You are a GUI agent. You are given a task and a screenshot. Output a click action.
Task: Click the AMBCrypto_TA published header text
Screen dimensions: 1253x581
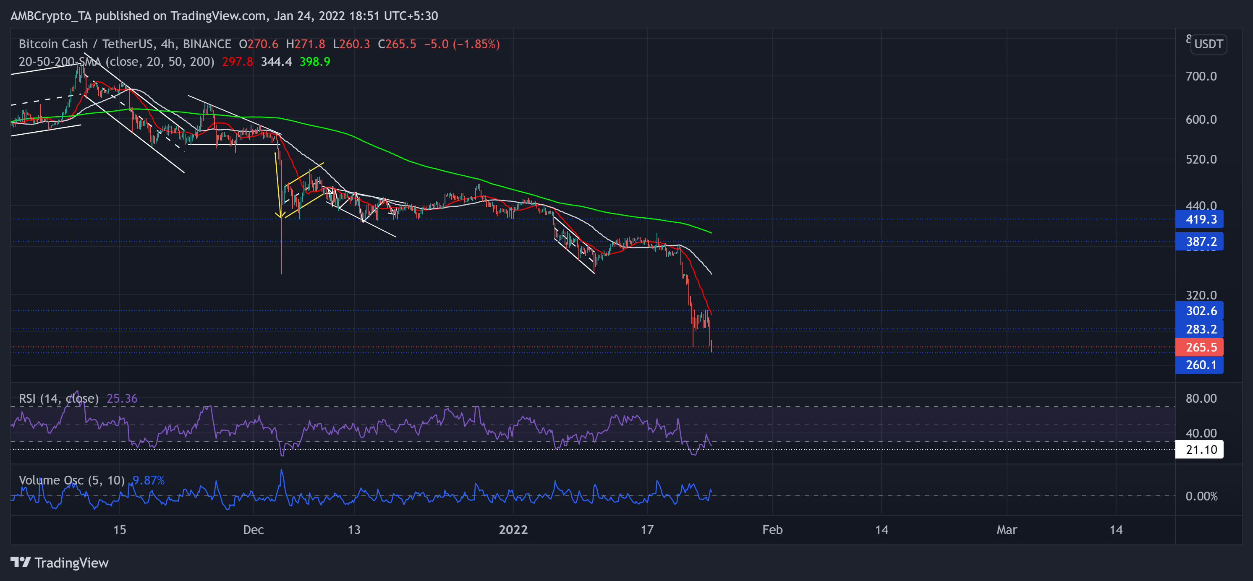tap(224, 16)
